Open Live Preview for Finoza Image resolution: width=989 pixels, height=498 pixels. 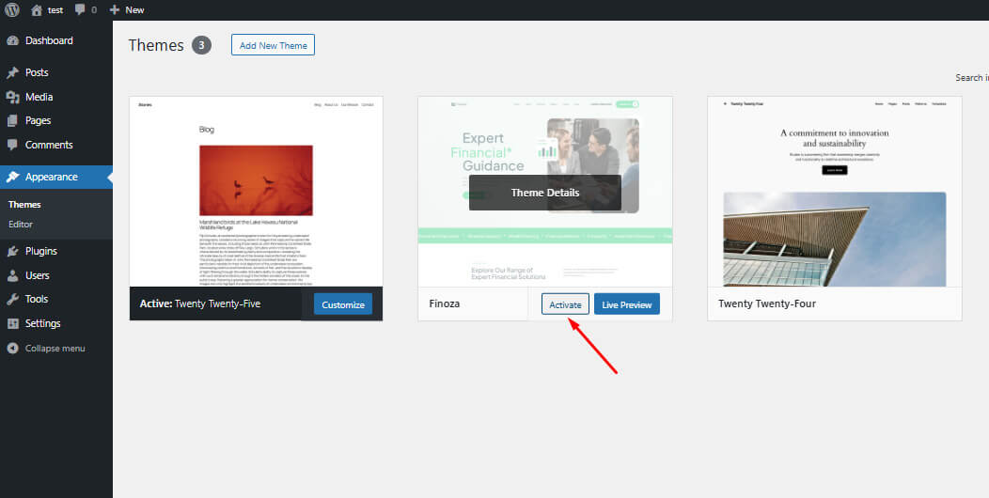click(627, 304)
